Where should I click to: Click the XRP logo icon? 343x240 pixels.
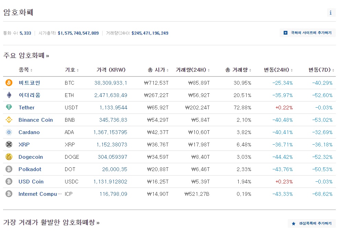pyautogui.click(x=9, y=144)
